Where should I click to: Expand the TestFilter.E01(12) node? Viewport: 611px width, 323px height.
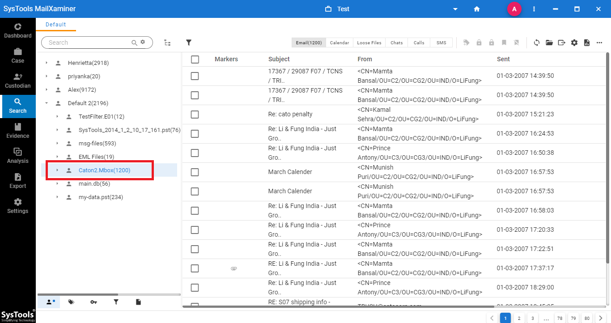pyautogui.click(x=57, y=117)
